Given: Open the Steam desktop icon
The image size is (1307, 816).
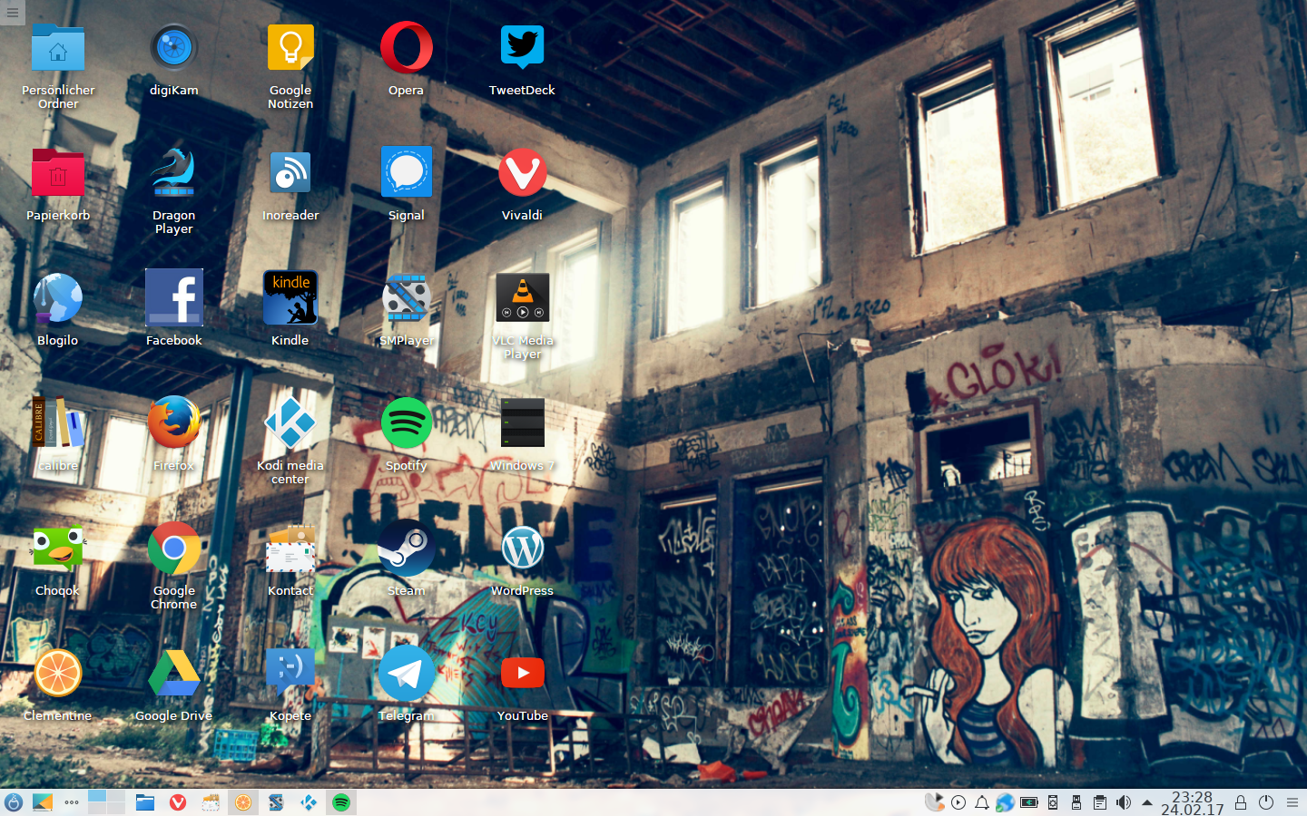Looking at the screenshot, I should tap(407, 549).
